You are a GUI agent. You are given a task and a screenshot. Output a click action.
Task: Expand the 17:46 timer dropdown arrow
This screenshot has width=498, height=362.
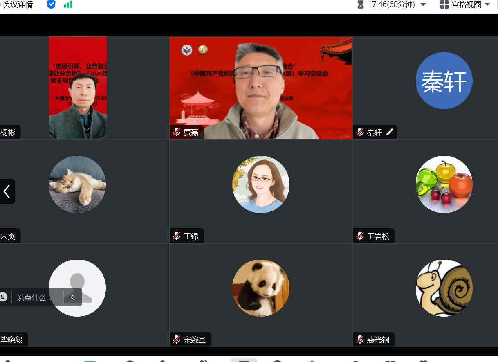(x=423, y=5)
